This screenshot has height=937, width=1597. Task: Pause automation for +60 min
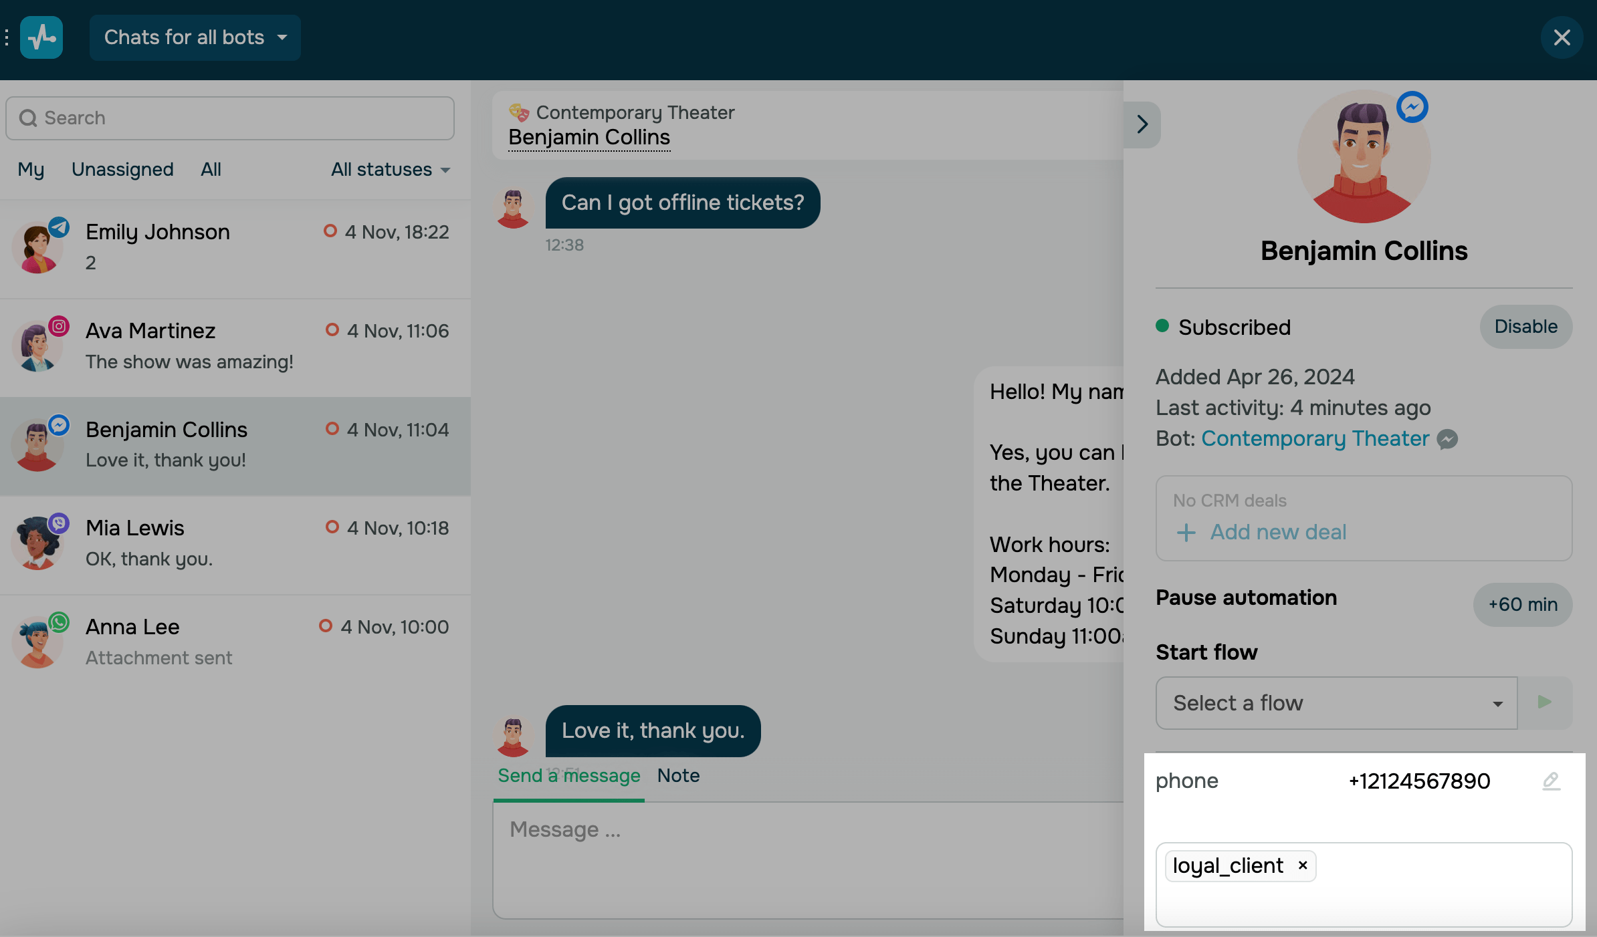1522,605
